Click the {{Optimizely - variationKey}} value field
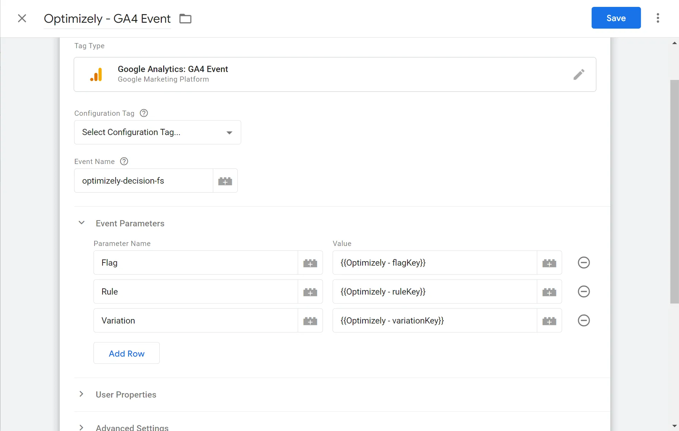The image size is (679, 431). click(x=435, y=320)
